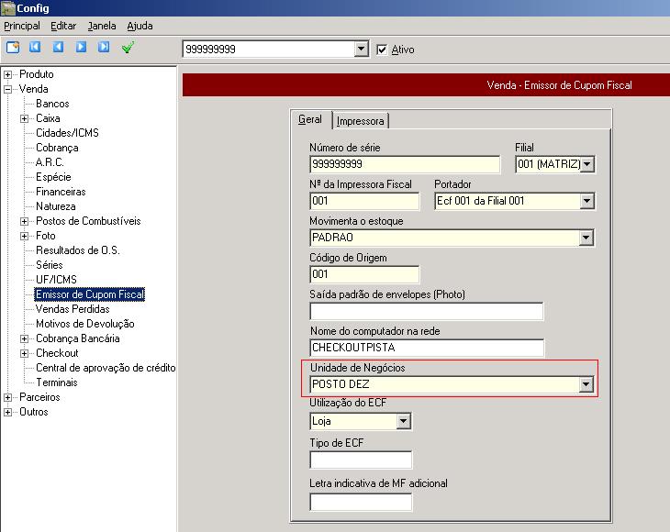Open the Filial dropdown
This screenshot has width=670, height=532.
click(x=586, y=165)
